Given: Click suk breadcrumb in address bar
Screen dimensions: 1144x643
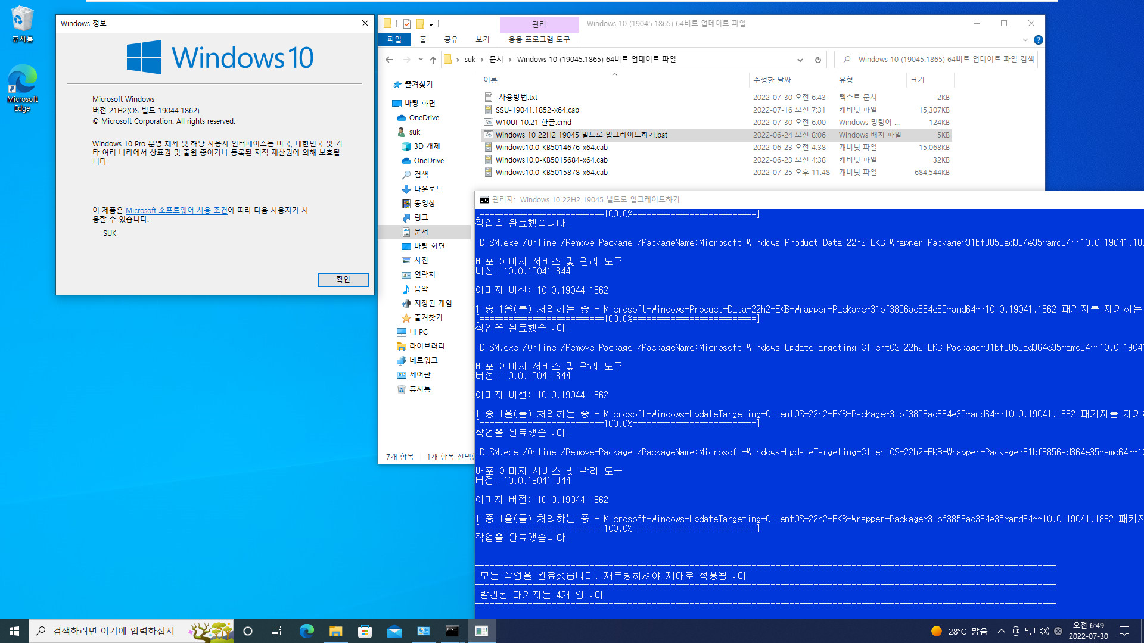Looking at the screenshot, I should pyautogui.click(x=470, y=60).
